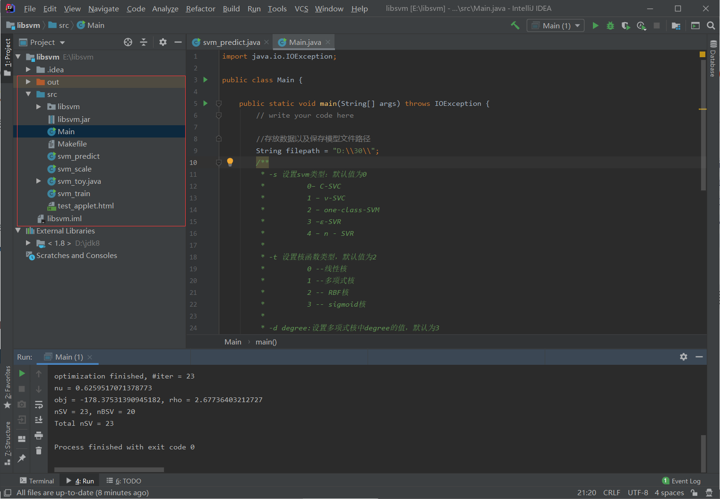Viewport: 720px width, 499px height.
Task: Open Run/Debug configuration dropdown Main (1)
Action: click(x=556, y=26)
